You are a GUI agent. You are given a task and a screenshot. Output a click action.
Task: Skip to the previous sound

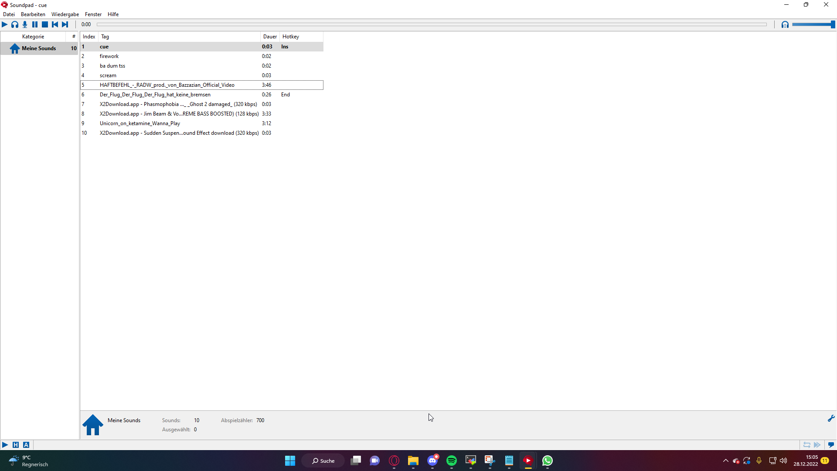[x=55, y=24]
